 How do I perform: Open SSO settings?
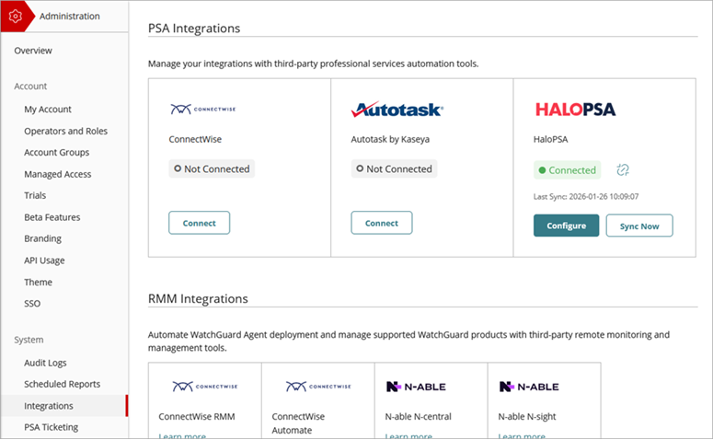[x=32, y=304]
